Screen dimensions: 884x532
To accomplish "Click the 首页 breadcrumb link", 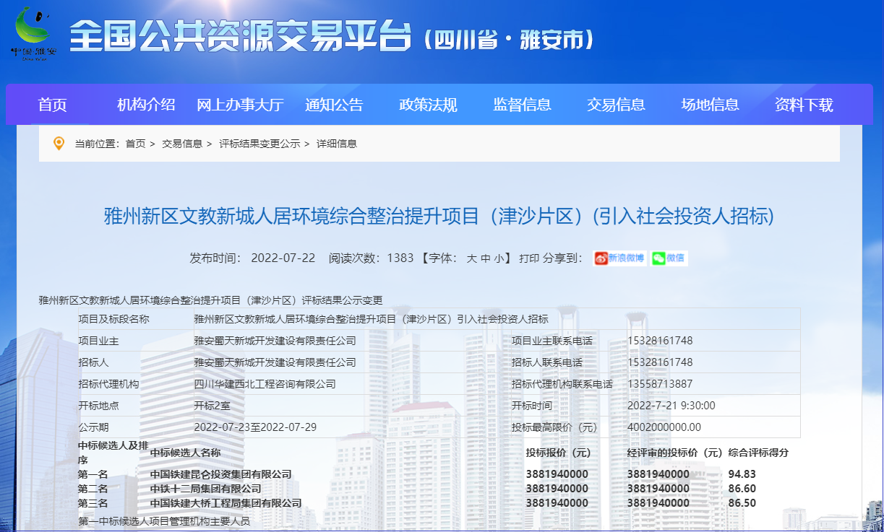I will coord(135,144).
